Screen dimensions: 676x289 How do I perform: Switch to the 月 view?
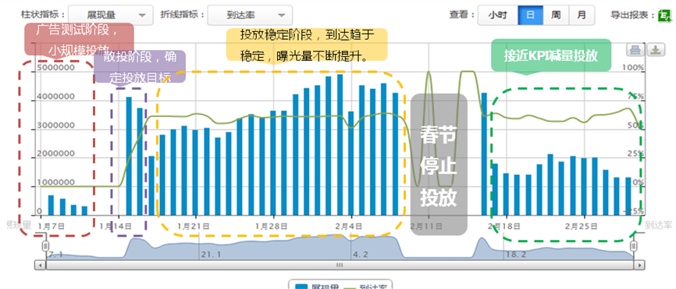(x=582, y=15)
